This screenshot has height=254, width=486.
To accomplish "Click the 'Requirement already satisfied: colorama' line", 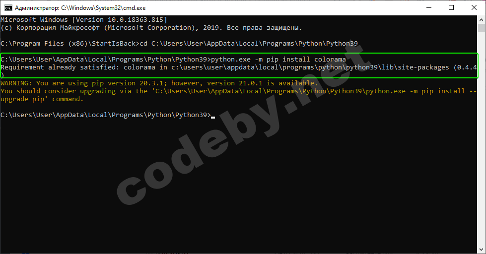I will coord(239,67).
